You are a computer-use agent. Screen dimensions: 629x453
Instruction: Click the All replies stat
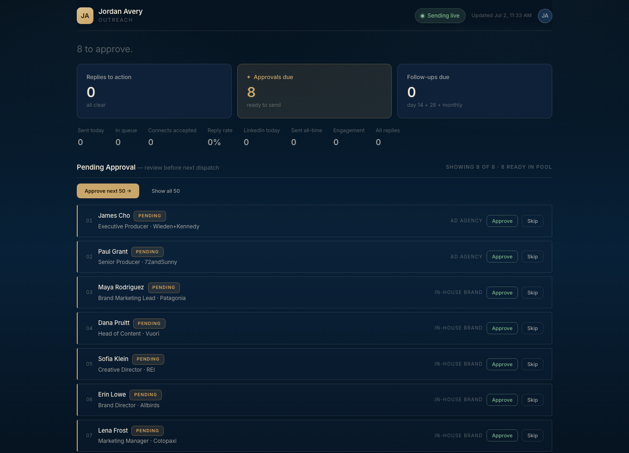click(x=388, y=137)
